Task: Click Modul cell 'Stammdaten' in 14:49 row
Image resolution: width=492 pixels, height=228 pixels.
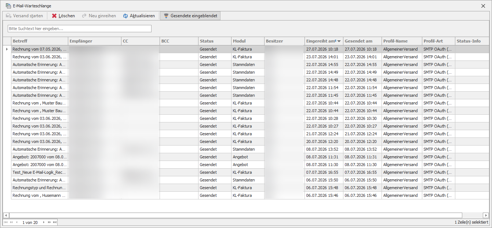Action: 248,72
